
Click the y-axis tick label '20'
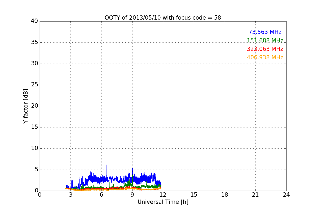(34, 106)
